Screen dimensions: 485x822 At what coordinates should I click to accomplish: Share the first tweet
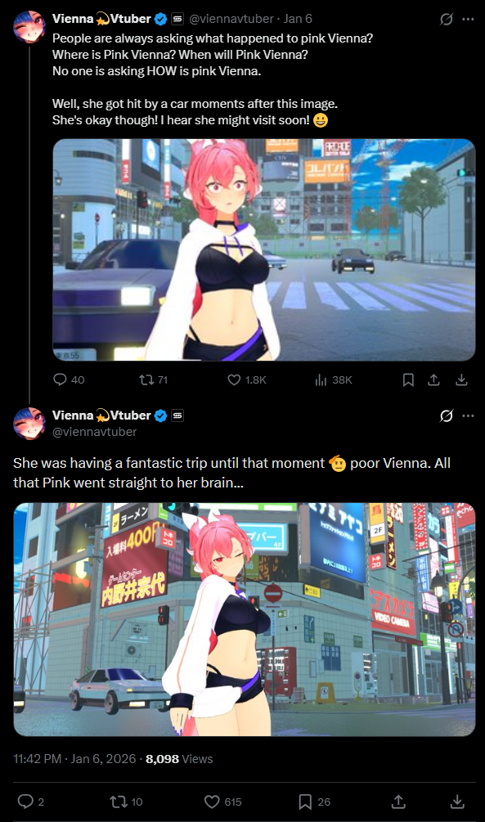pos(433,380)
